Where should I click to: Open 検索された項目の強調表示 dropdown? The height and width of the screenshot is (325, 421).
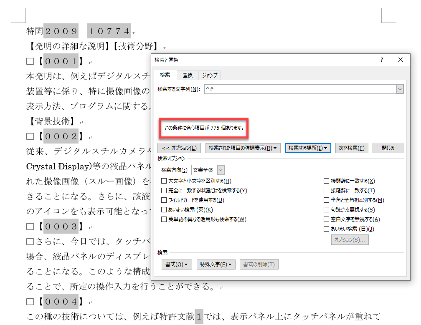point(243,148)
